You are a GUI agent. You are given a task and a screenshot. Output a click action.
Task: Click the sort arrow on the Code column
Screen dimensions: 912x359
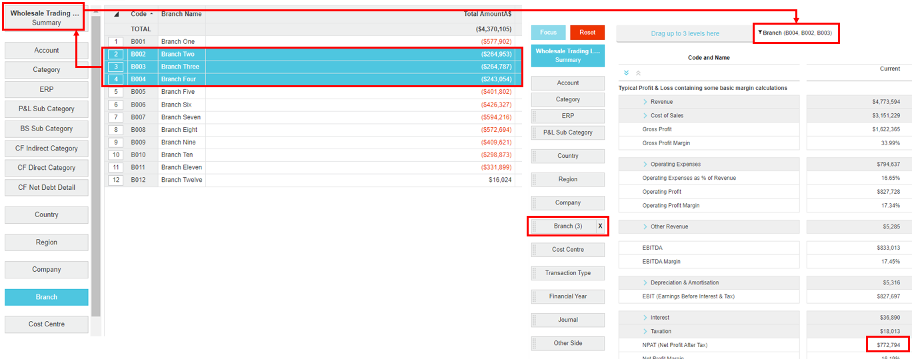[x=151, y=14]
